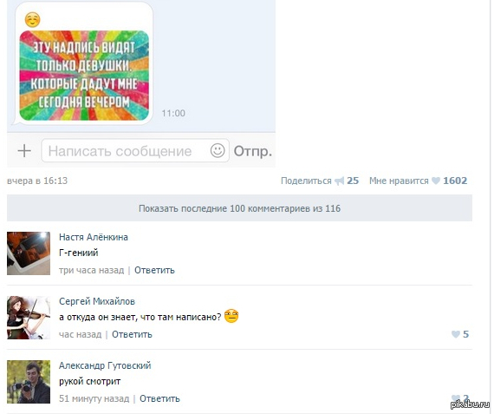The image size is (494, 414).
Task: Reply to Настя Алёнкина's comment with Ответить
Action: (154, 270)
